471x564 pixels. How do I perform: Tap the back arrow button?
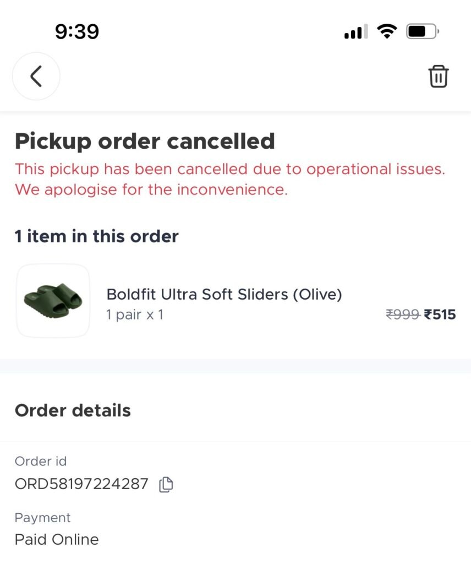click(36, 76)
